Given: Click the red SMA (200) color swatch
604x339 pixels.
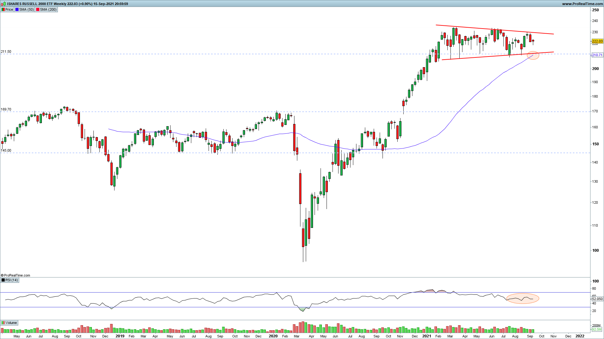Looking at the screenshot, I should point(38,9).
